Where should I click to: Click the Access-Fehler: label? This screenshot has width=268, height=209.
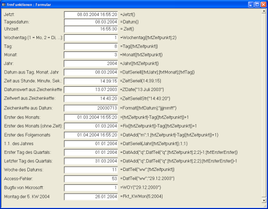pos(18,178)
